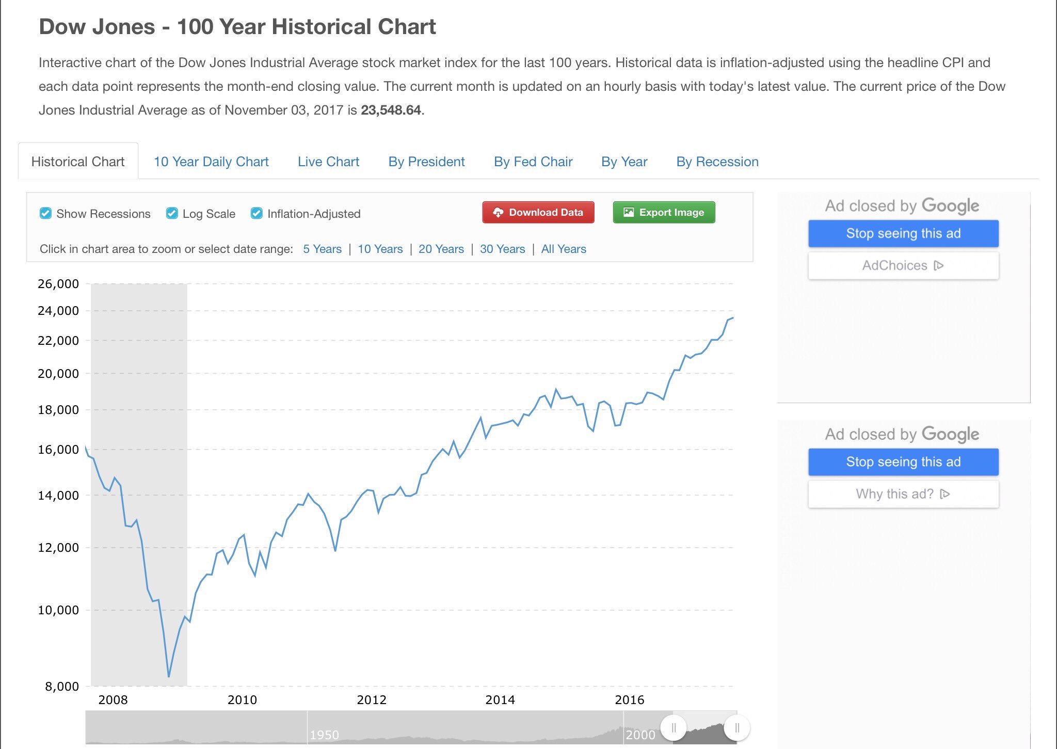The height and width of the screenshot is (749, 1057).
Task: Click the 'Why this ad?' arrow icon
Action: click(x=945, y=494)
